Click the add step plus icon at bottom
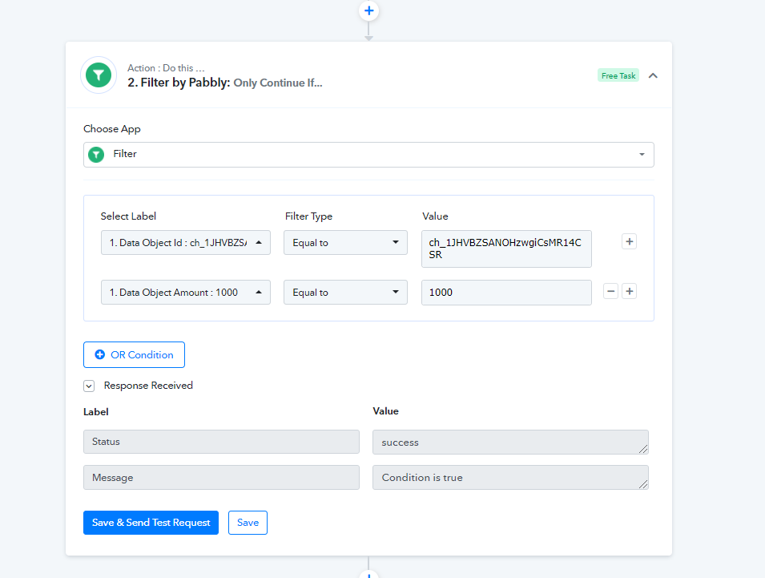Image resolution: width=765 pixels, height=578 pixels. coord(368,575)
